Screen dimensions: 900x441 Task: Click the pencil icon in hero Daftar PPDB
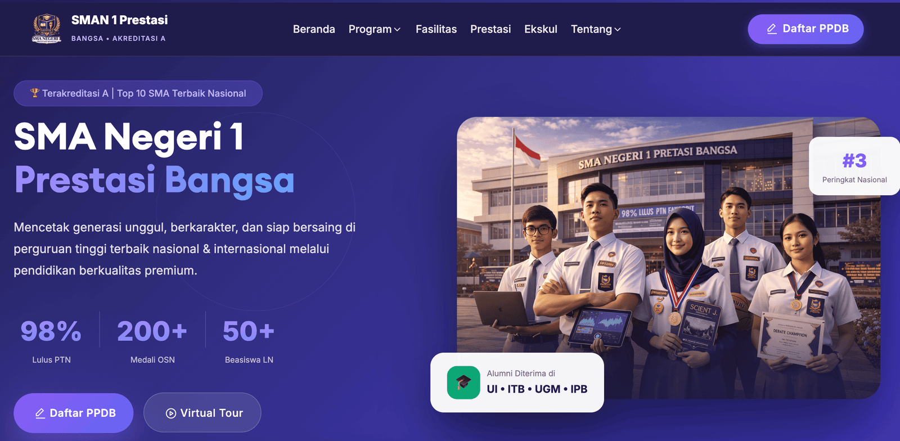click(x=40, y=413)
